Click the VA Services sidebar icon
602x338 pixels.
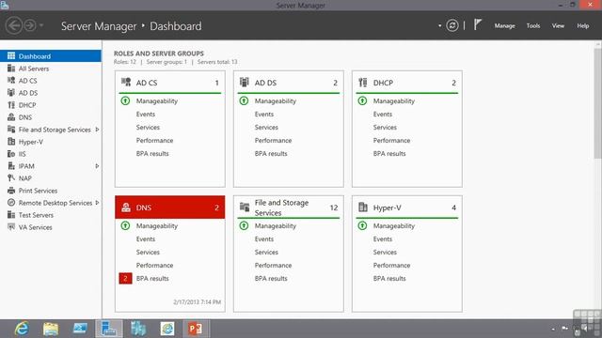(x=11, y=227)
